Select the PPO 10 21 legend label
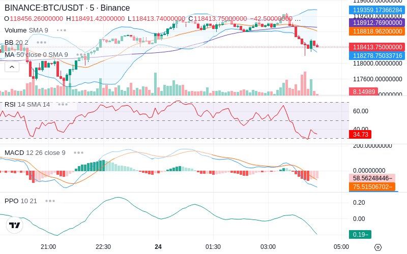The image size is (407, 254). 21,201
